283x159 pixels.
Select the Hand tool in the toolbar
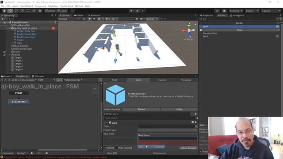pyautogui.click(x=4, y=11)
